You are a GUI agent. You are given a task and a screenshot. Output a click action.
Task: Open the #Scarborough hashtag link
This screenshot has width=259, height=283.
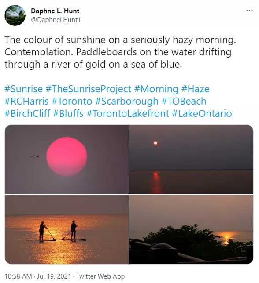click(x=126, y=102)
